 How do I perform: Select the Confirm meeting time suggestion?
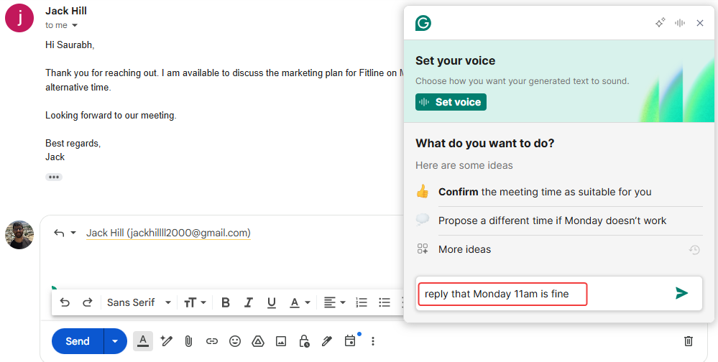(x=544, y=192)
